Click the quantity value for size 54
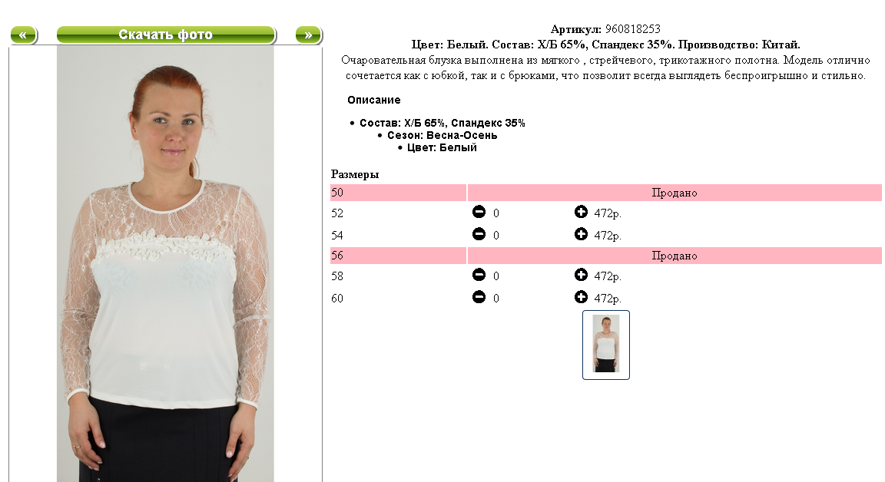 tap(496, 236)
